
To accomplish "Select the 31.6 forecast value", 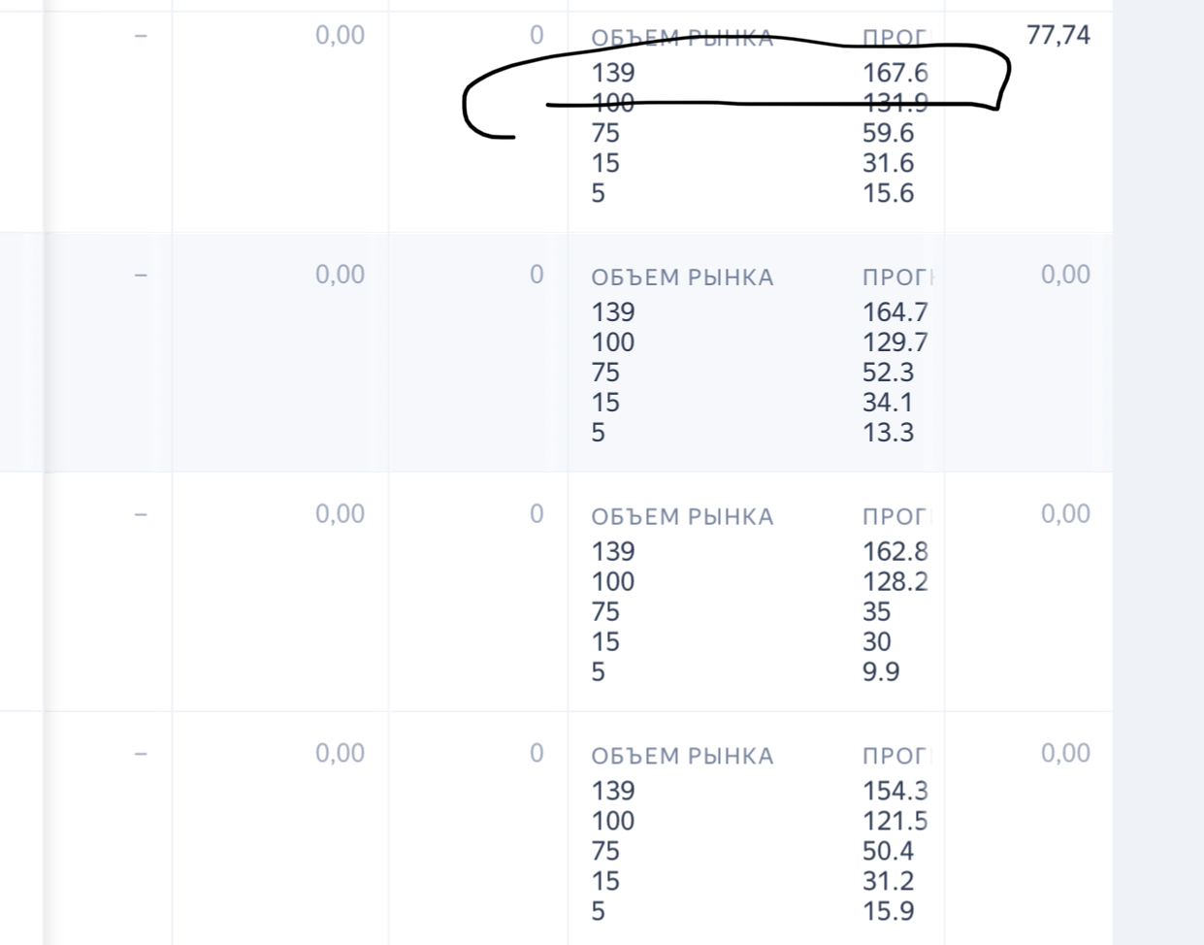I will pyautogui.click(x=888, y=163).
